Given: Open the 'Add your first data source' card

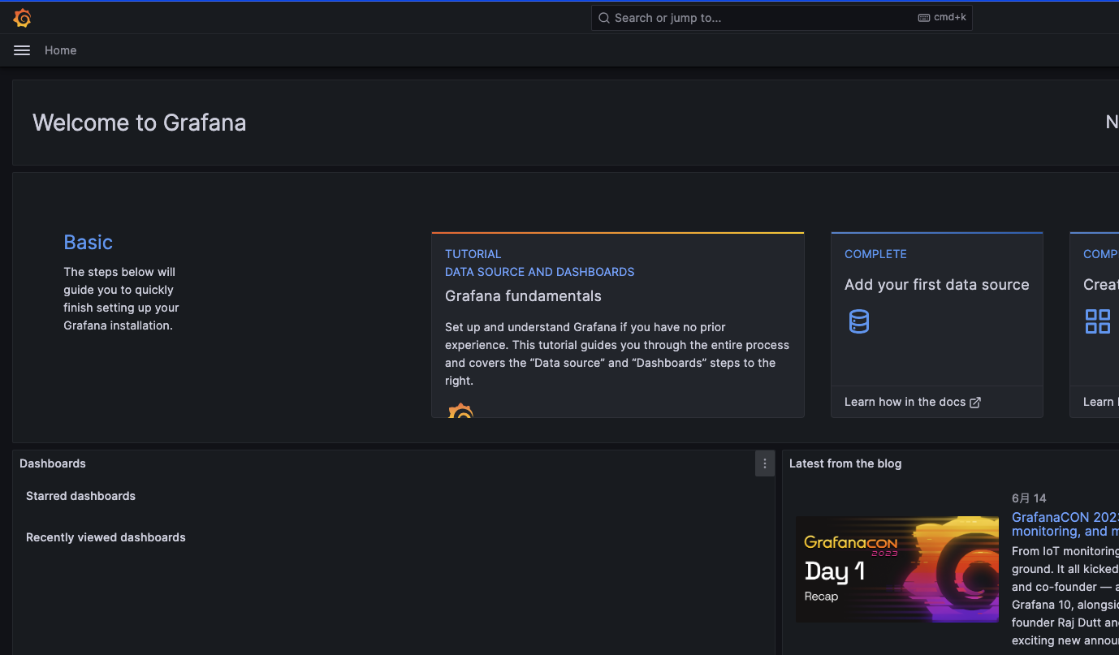Looking at the screenshot, I should pos(937,325).
